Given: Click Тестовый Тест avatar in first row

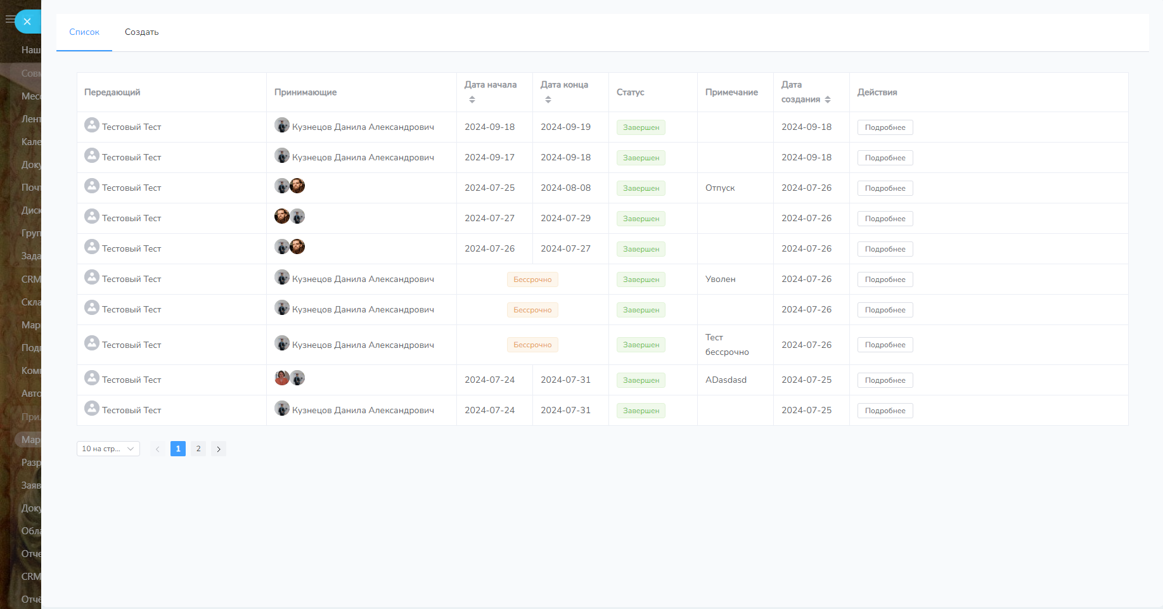Looking at the screenshot, I should 92,125.
